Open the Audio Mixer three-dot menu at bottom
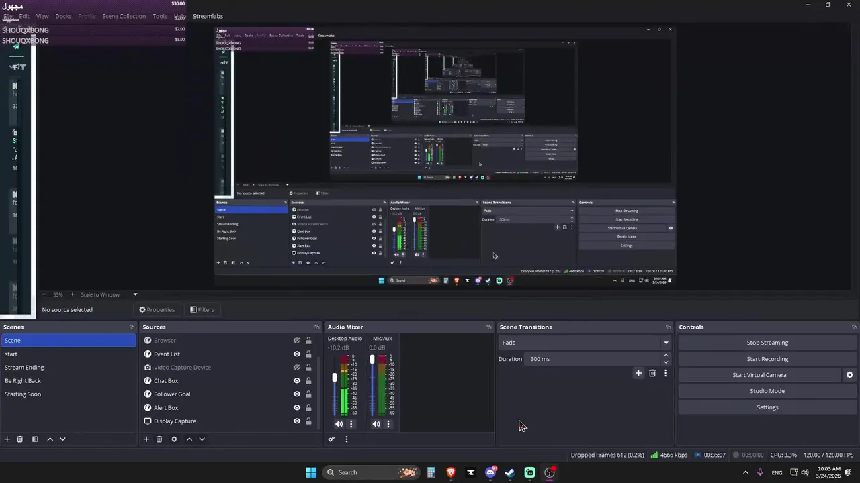This screenshot has height=483, width=860. pyautogui.click(x=347, y=439)
